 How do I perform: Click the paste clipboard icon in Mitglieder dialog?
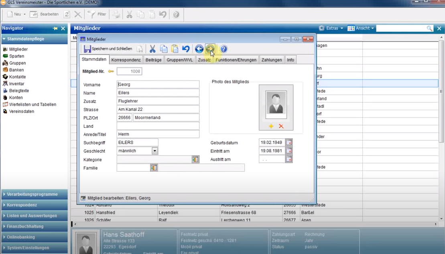coord(175,49)
